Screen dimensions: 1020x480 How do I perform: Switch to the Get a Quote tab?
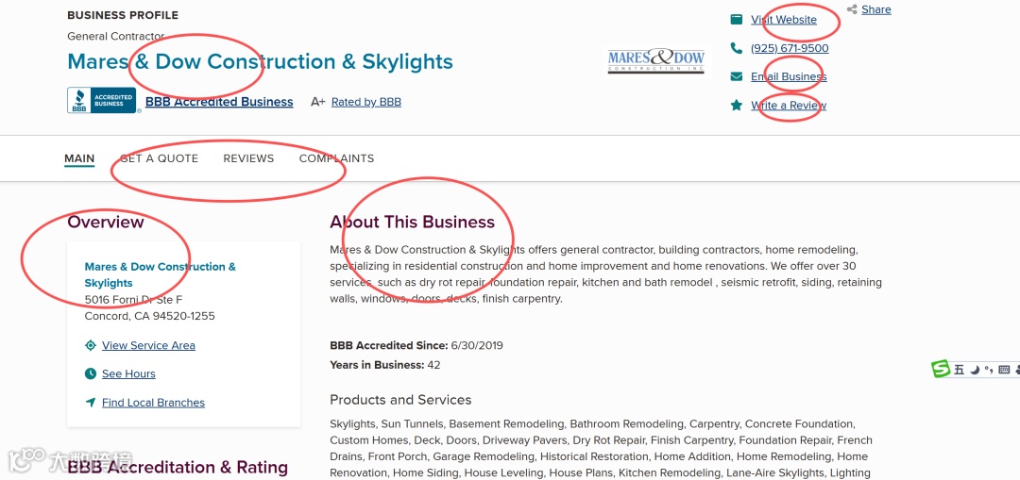159,158
